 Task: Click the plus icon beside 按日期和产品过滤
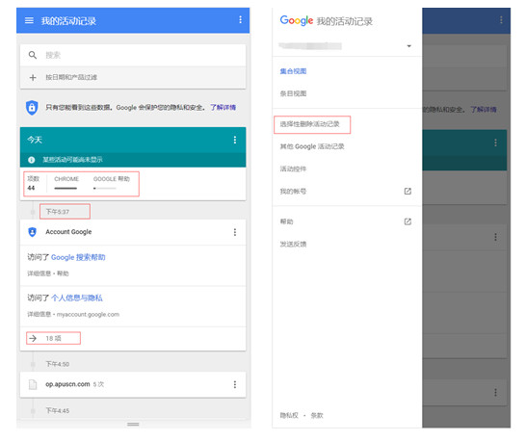(x=33, y=77)
